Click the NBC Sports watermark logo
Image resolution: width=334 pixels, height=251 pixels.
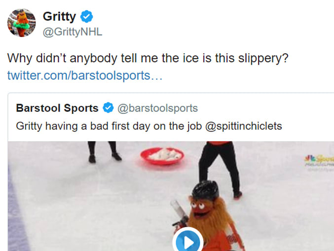point(319,161)
